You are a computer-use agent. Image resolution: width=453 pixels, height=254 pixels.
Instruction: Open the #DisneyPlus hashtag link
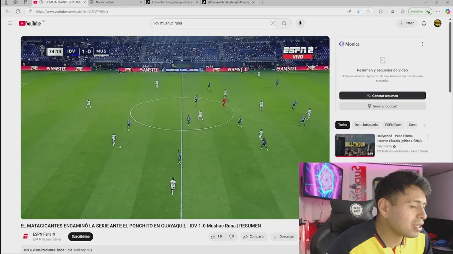point(83,250)
